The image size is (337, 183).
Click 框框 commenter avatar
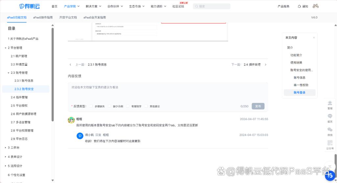point(71,120)
